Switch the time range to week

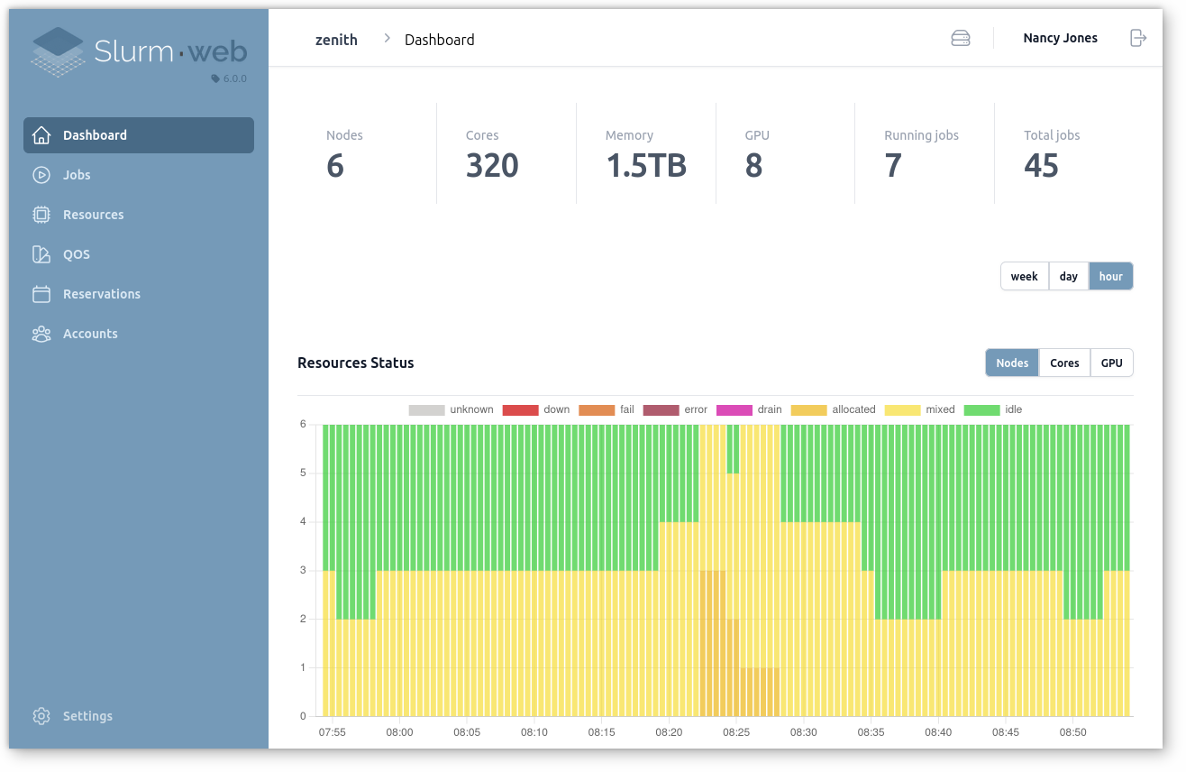[1024, 276]
